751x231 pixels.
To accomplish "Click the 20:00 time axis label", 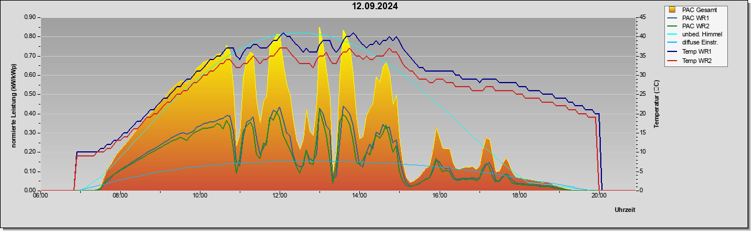I will [x=598, y=195].
